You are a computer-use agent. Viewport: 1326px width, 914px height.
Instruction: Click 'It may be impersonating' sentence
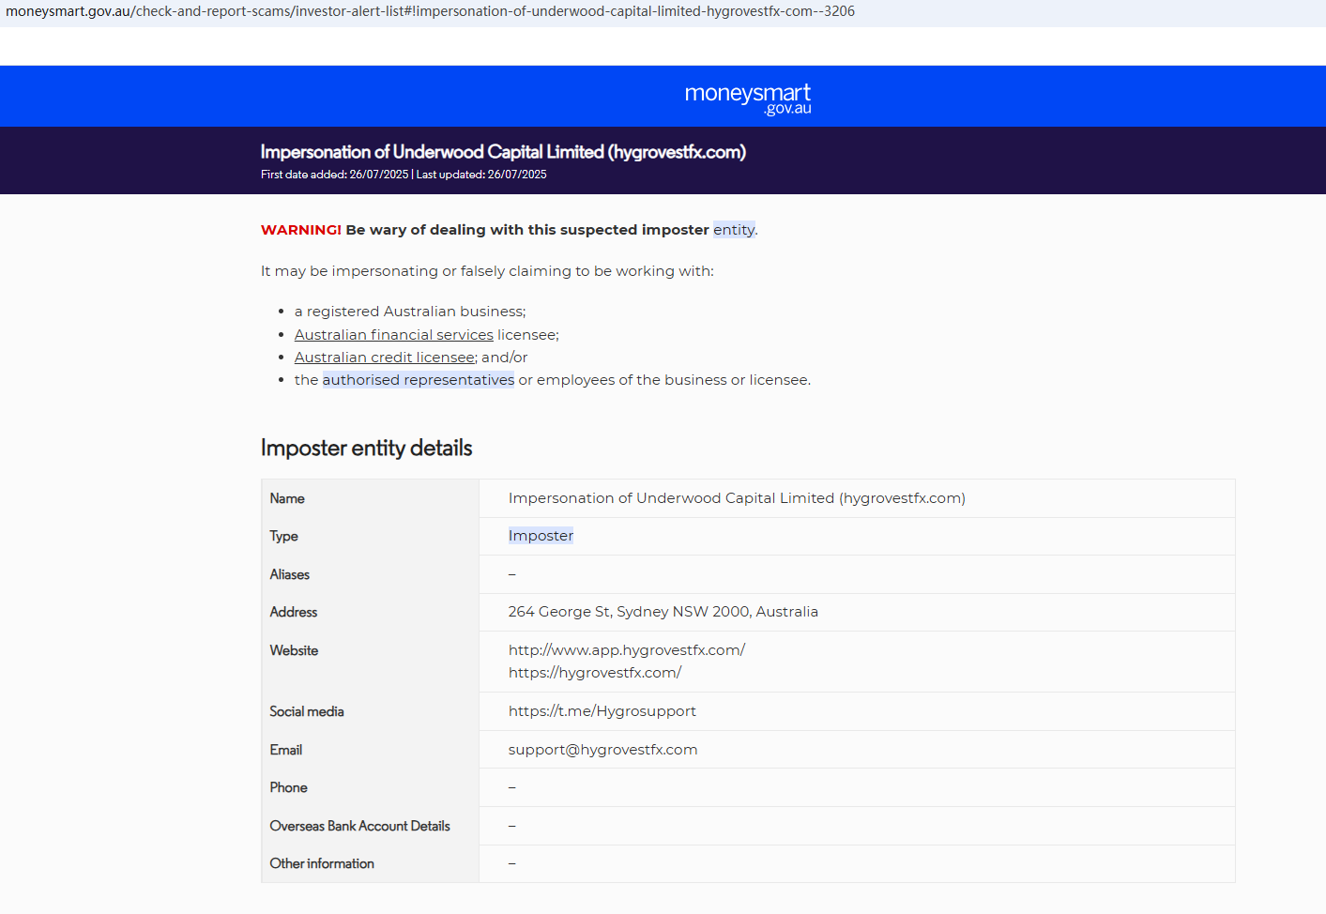[487, 271]
